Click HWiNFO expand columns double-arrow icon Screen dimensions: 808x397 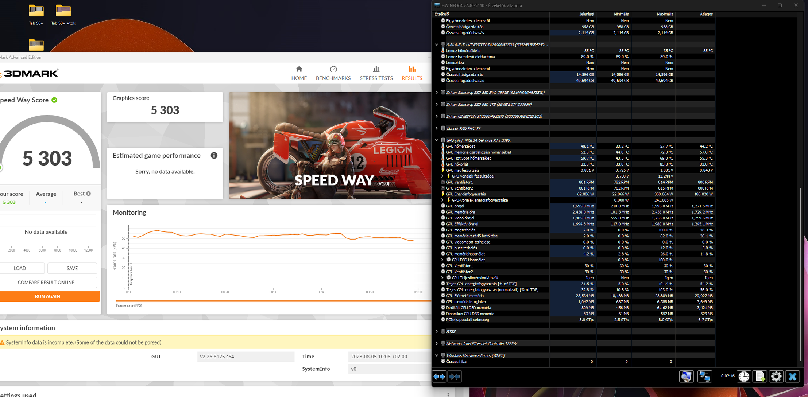pyautogui.click(x=439, y=377)
